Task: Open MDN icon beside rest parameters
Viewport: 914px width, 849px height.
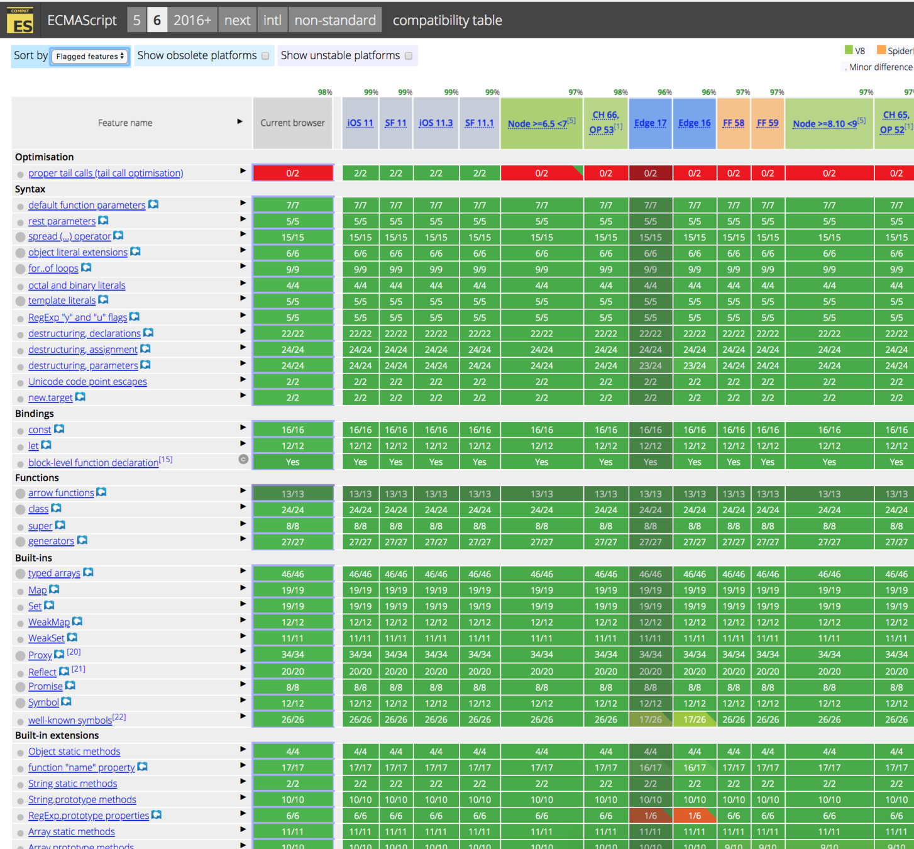Action: tap(104, 220)
